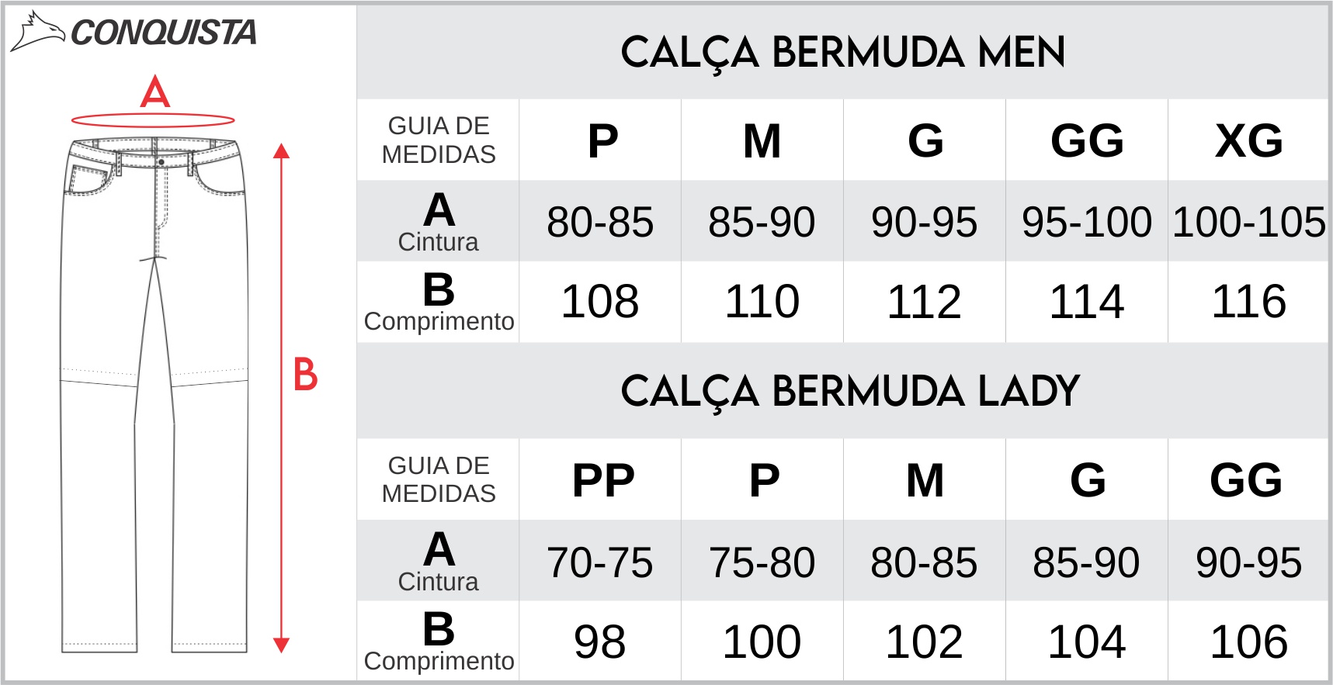The width and height of the screenshot is (1333, 685).
Task: Select the CALÇA BERMUDA MEN heading
Action: [x=842, y=53]
